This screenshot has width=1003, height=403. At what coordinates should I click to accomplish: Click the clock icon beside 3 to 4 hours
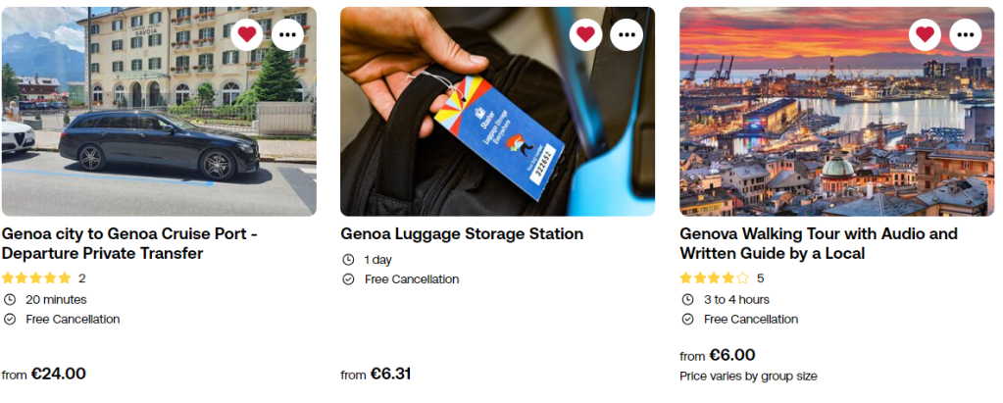click(687, 300)
